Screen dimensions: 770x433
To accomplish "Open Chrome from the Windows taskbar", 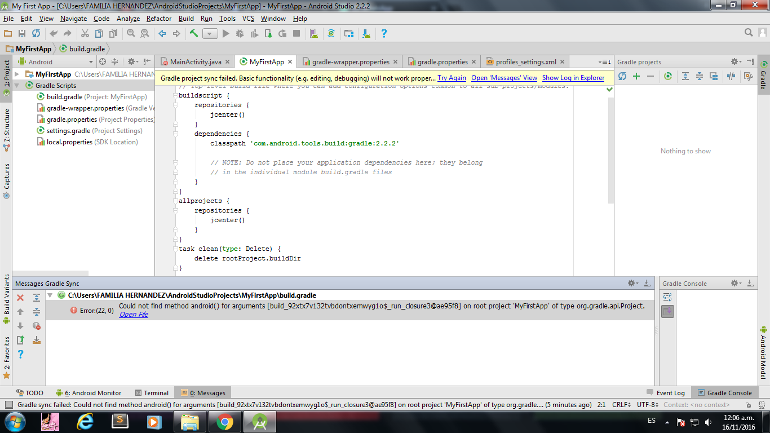I will coord(224,421).
